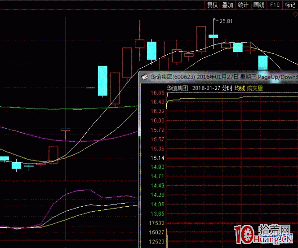Click the 2016-01-27 date in popup header
This screenshot has width=298, height=248.
206,88
